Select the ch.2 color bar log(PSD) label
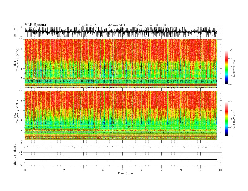Viewport: 248px width, 191px height. tap(235, 120)
